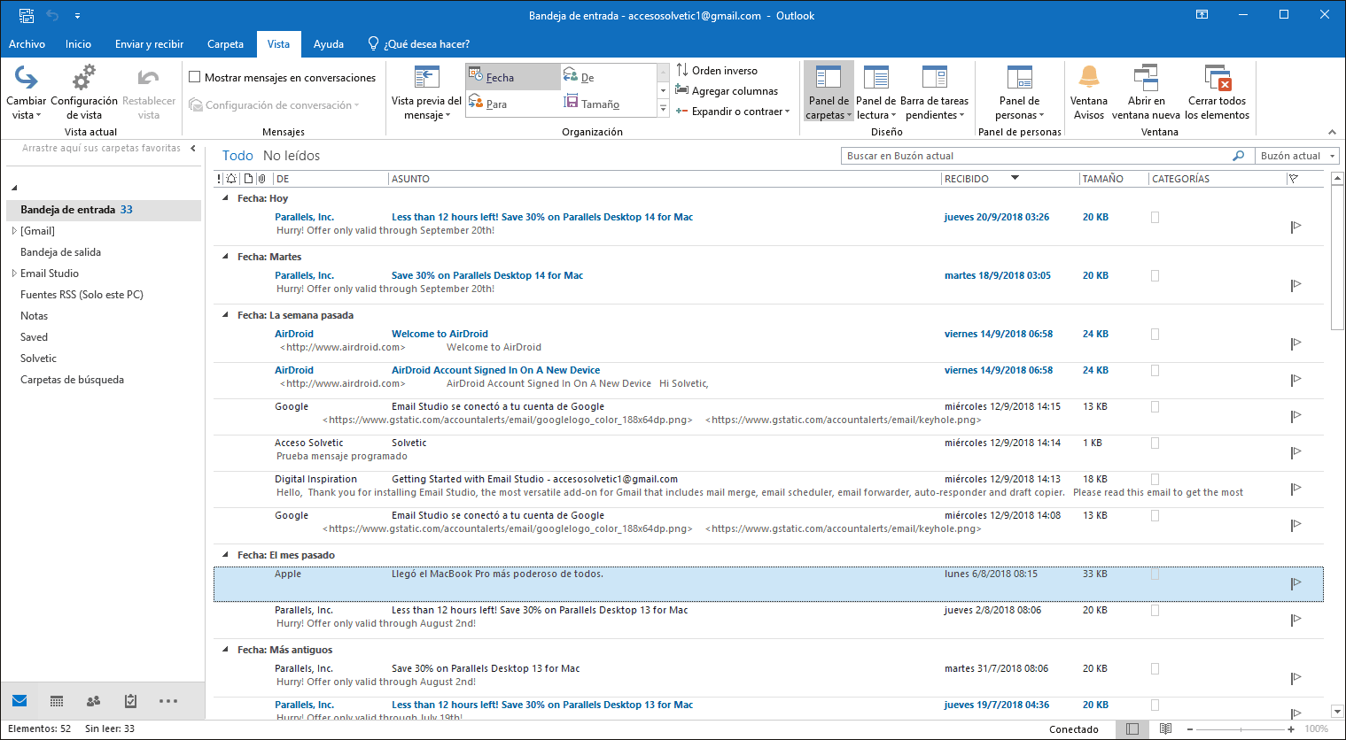Screen dimensions: 1346x740
Task: Flag the Apple MacBook Pro email
Action: coord(1295,584)
